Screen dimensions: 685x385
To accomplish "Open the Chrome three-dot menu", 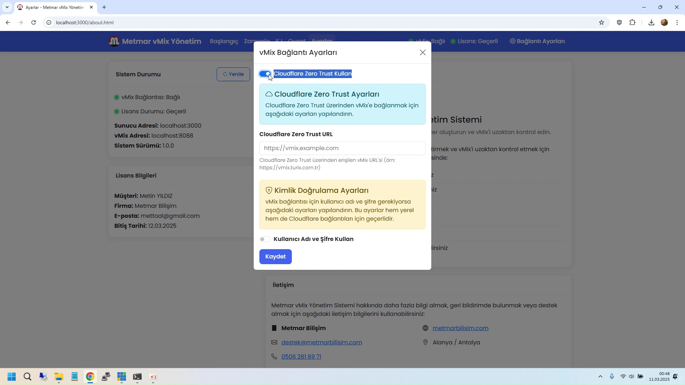I will click(677, 22).
